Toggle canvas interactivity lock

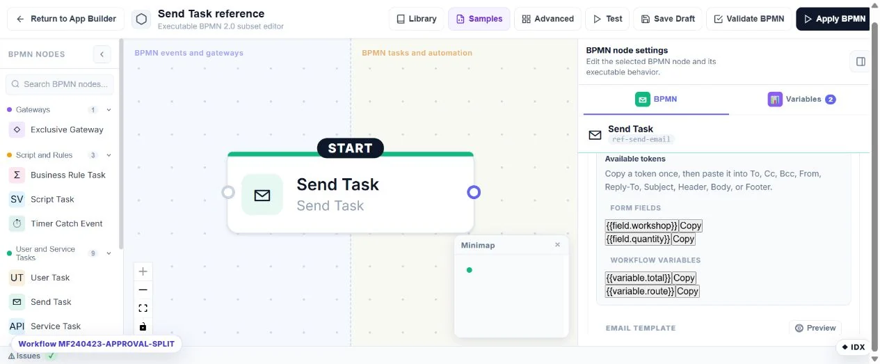[x=143, y=326]
